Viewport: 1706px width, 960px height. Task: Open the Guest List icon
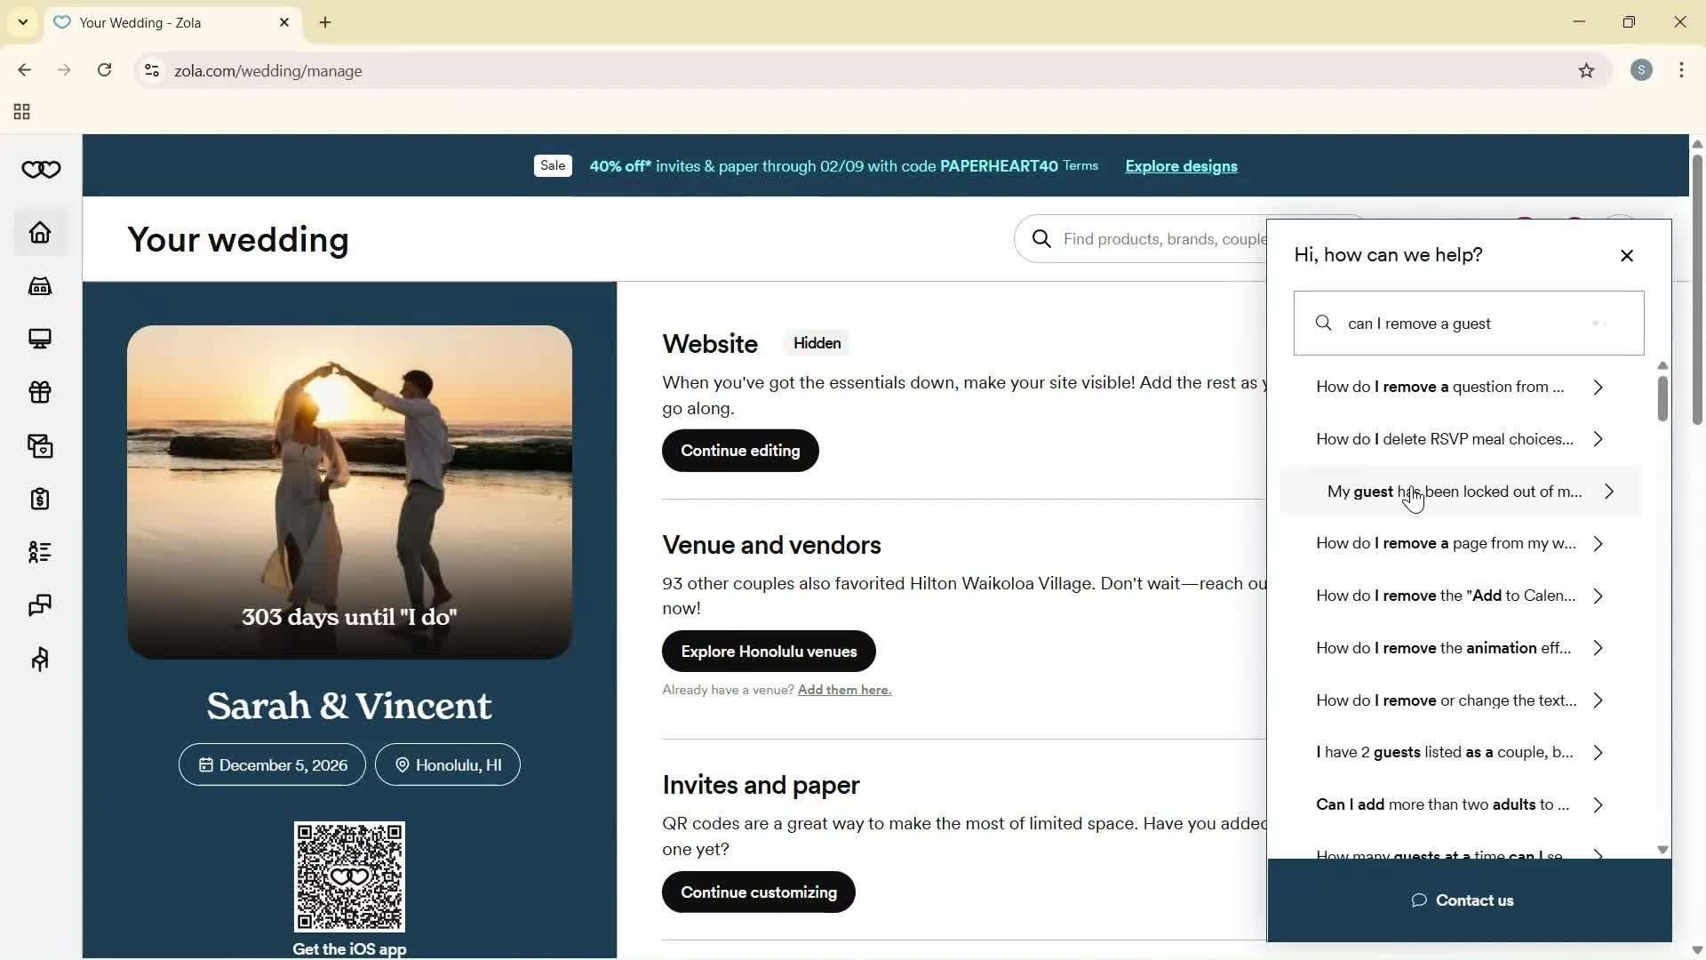pos(40,552)
